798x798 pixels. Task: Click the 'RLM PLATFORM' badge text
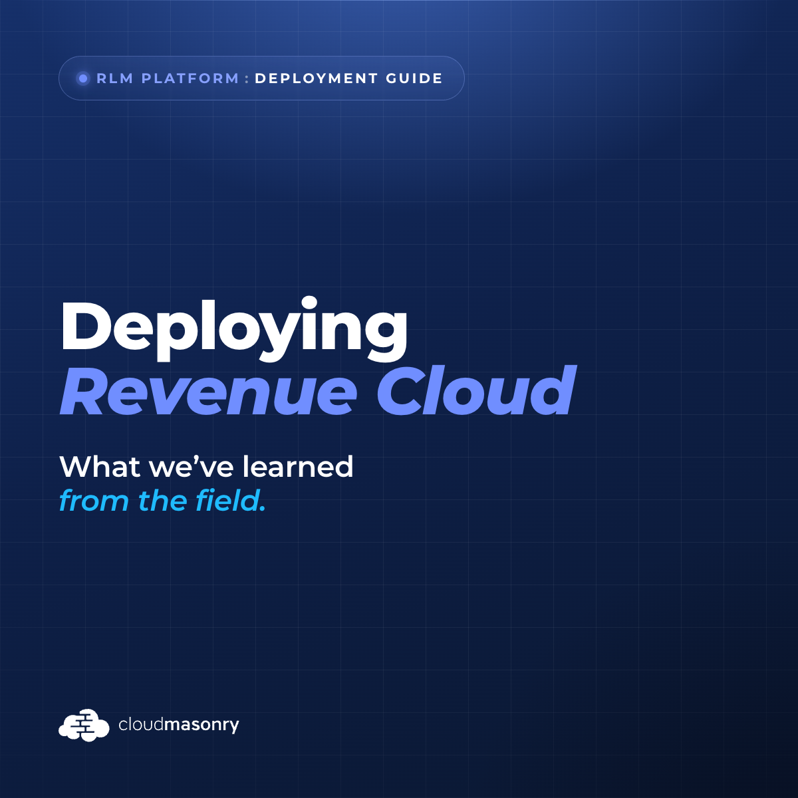tap(168, 78)
